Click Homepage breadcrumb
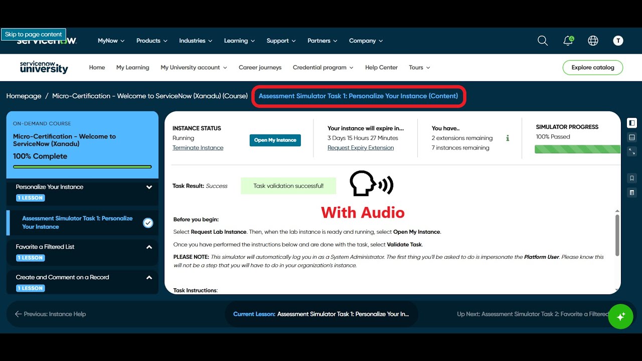Image resolution: width=642 pixels, height=361 pixels. (24, 96)
